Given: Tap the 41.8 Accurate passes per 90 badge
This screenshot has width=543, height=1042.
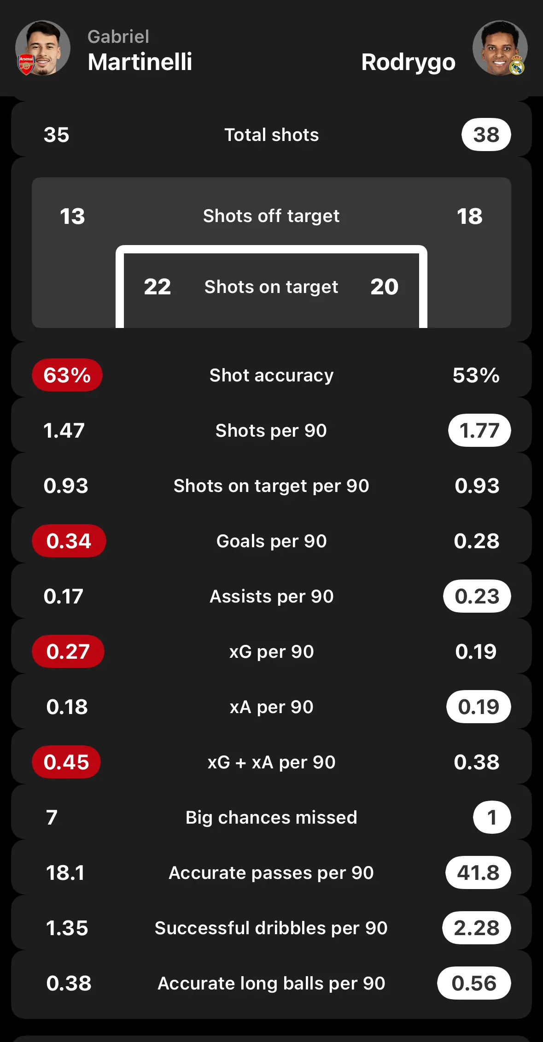Looking at the screenshot, I should (478, 872).
